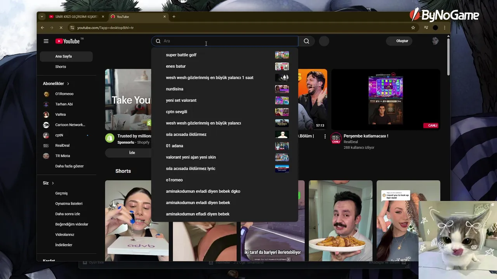Screen dimensions: 497x279
Task: Open the Perşembe katlamacası ! title link
Action: click(x=366, y=136)
